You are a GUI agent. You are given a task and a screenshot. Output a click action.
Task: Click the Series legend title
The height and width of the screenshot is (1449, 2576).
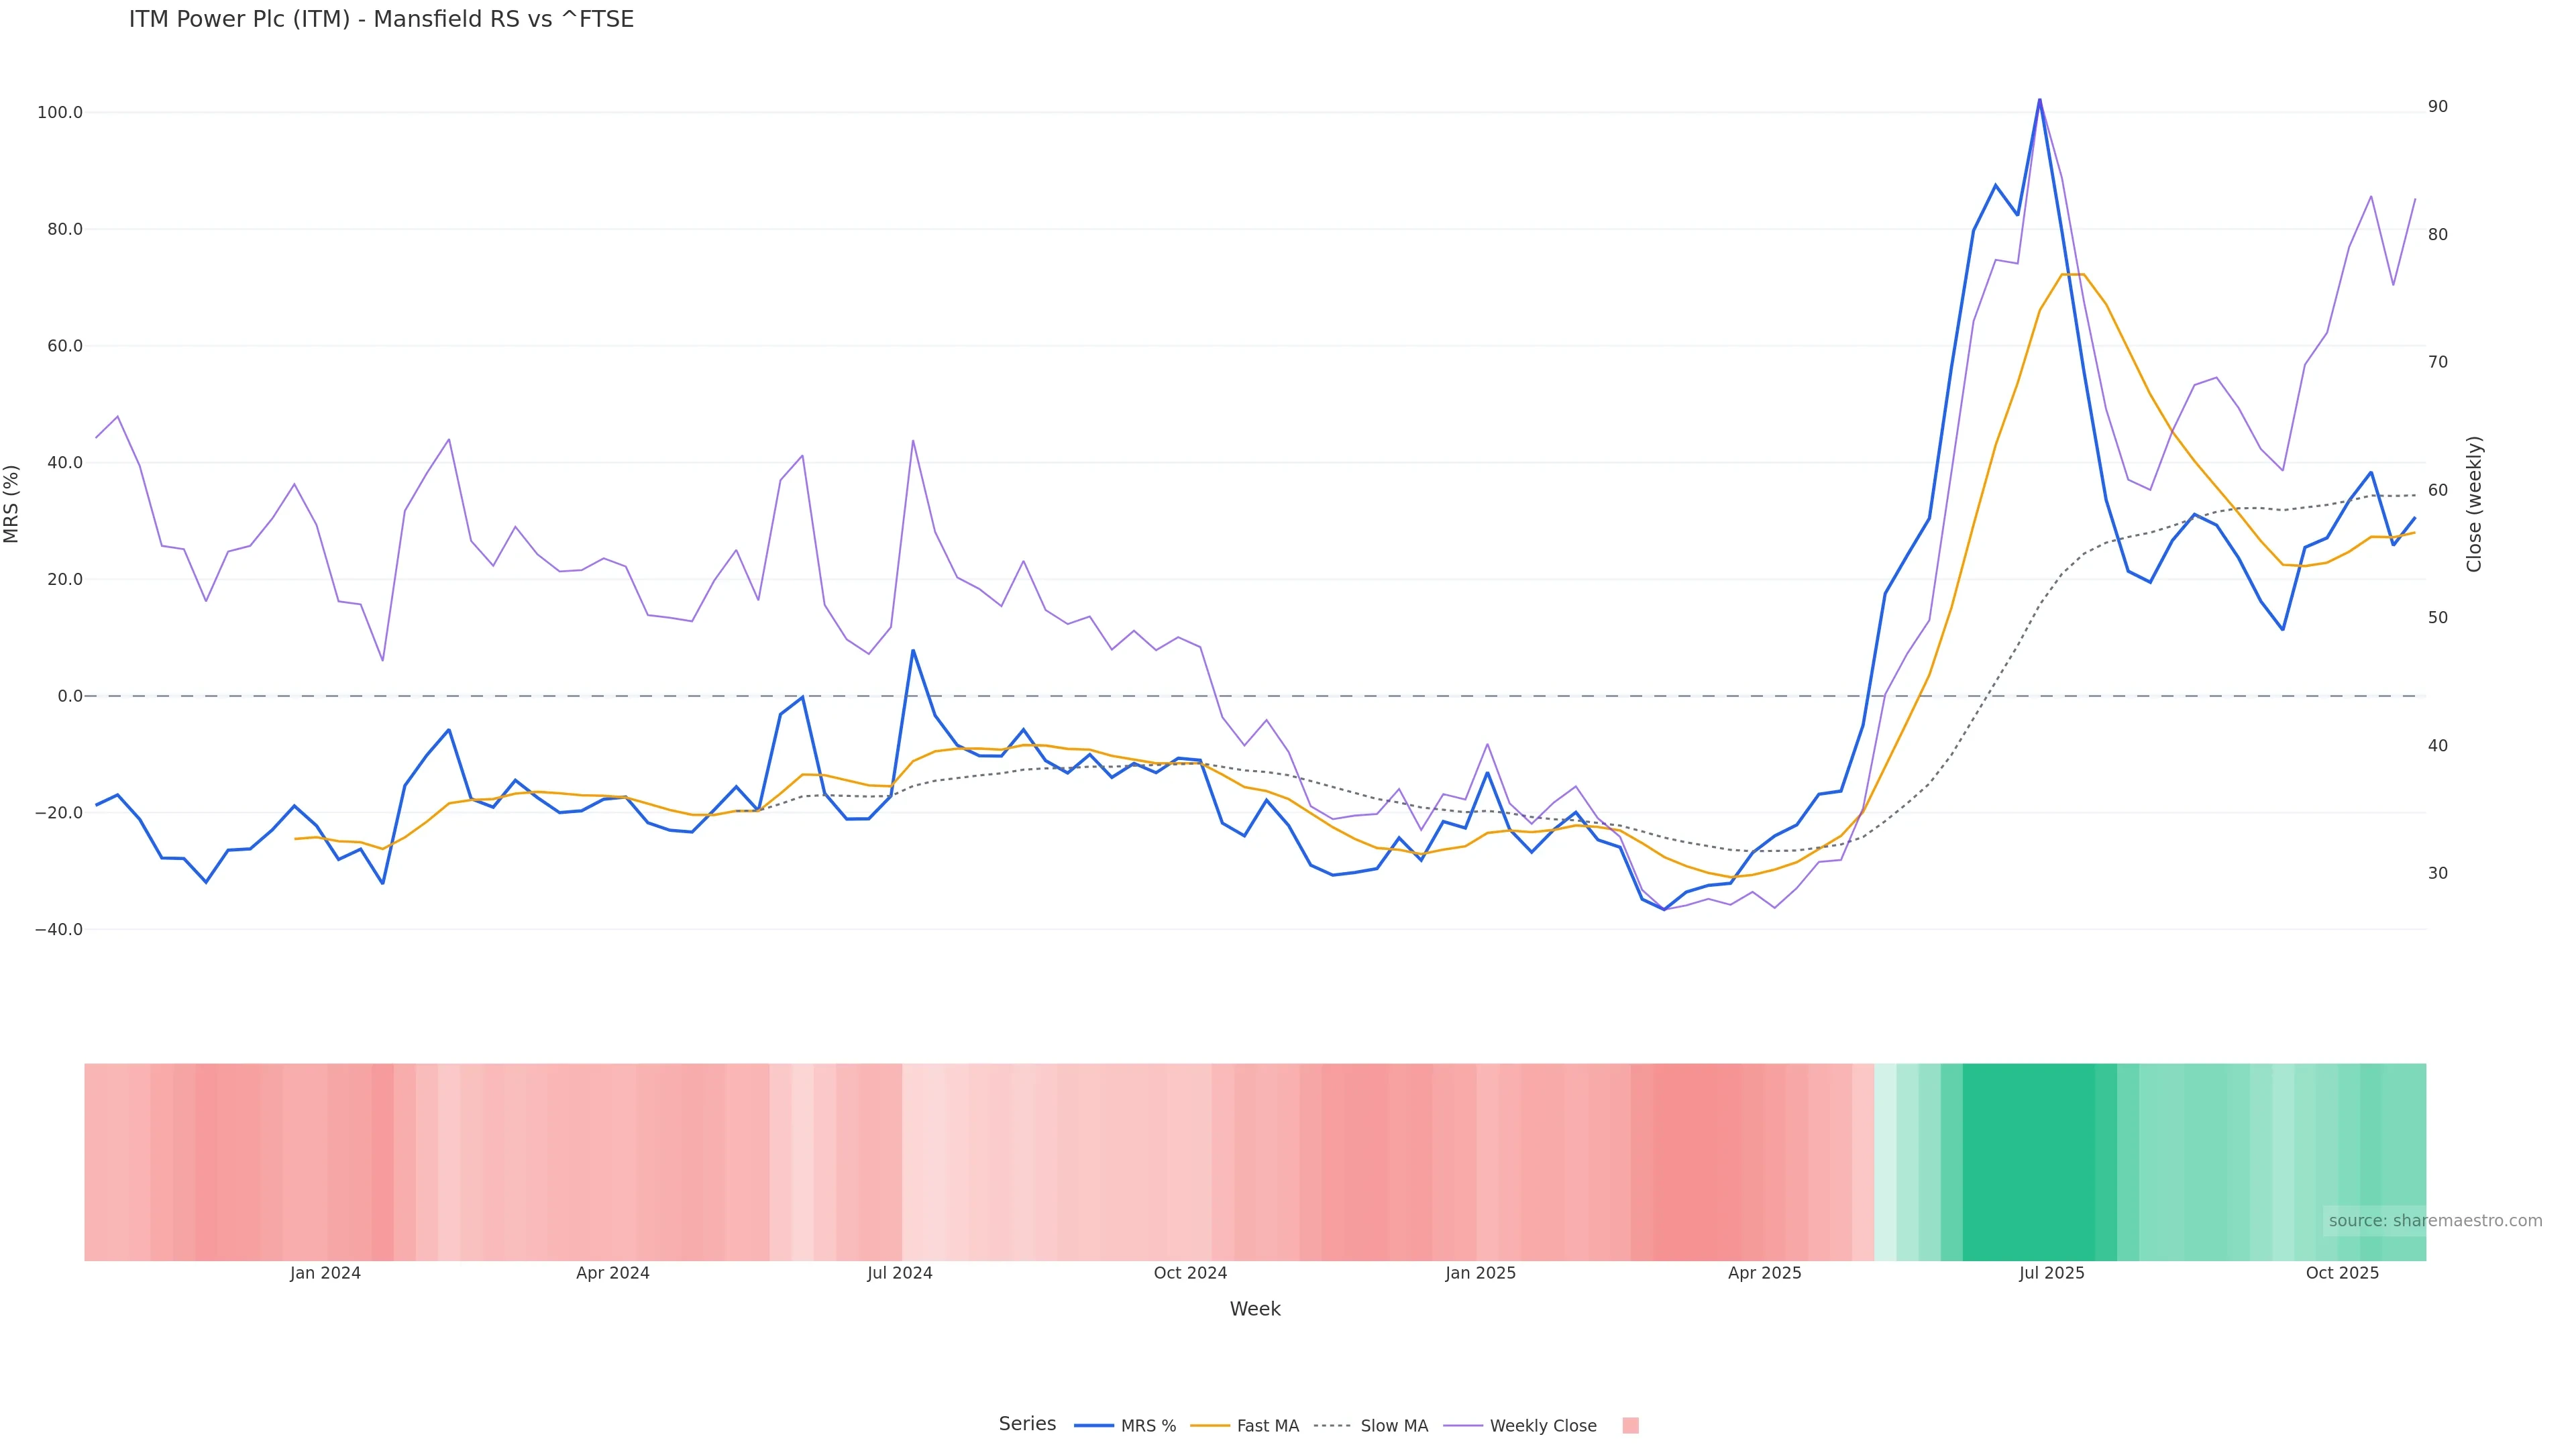(1027, 1424)
